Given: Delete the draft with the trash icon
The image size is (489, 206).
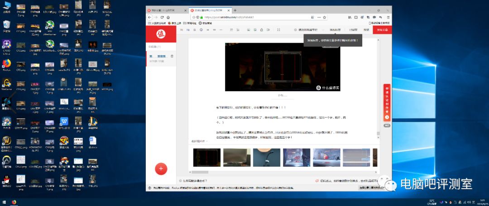Looking at the screenshot, I should [x=172, y=56].
